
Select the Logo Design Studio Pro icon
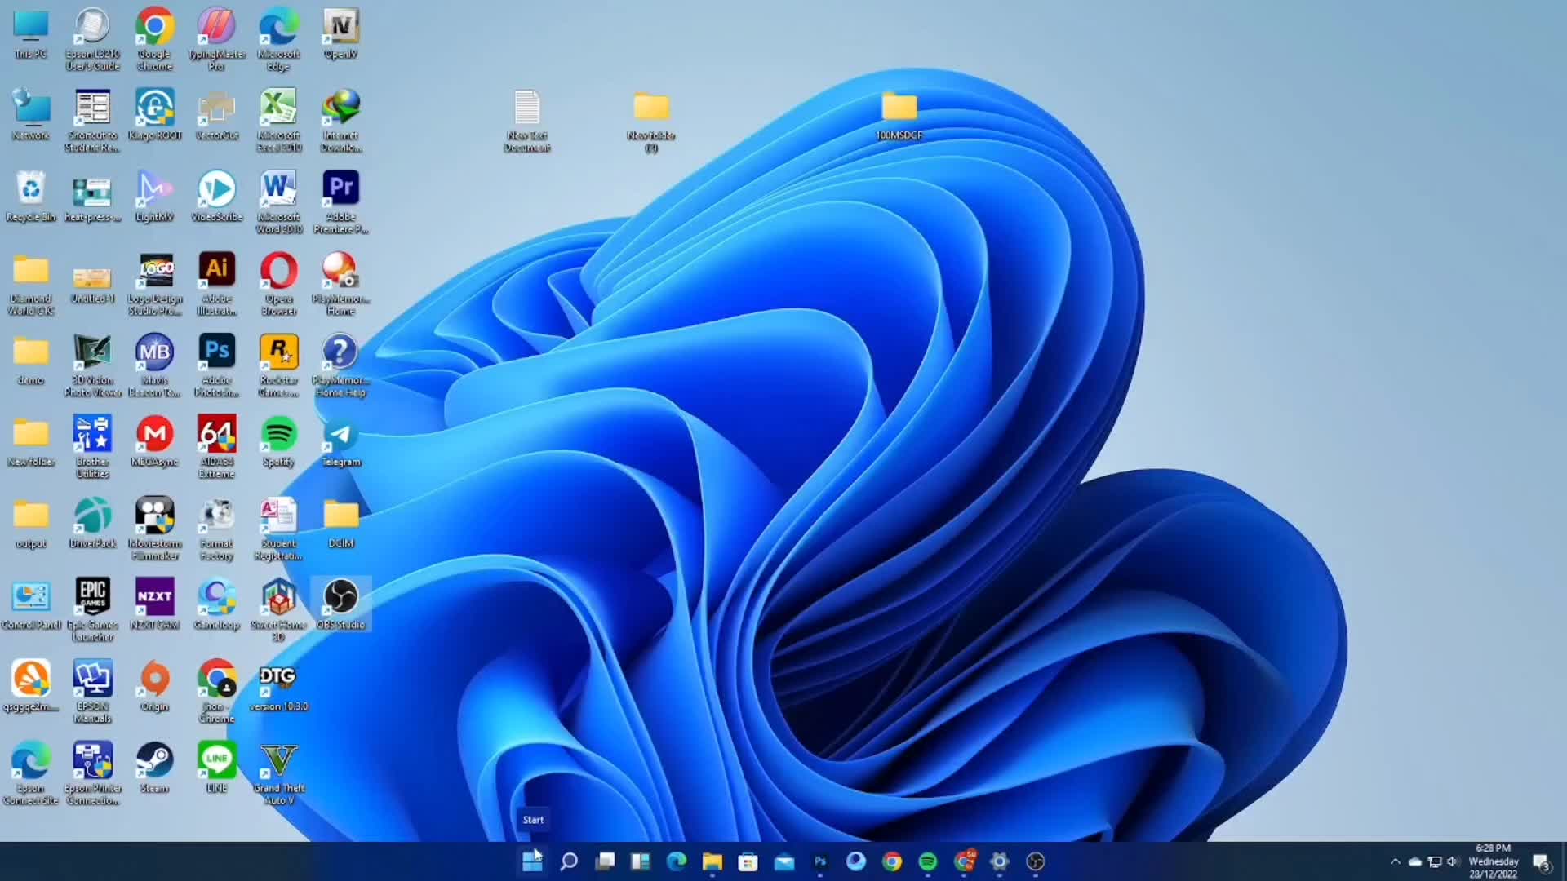(154, 284)
